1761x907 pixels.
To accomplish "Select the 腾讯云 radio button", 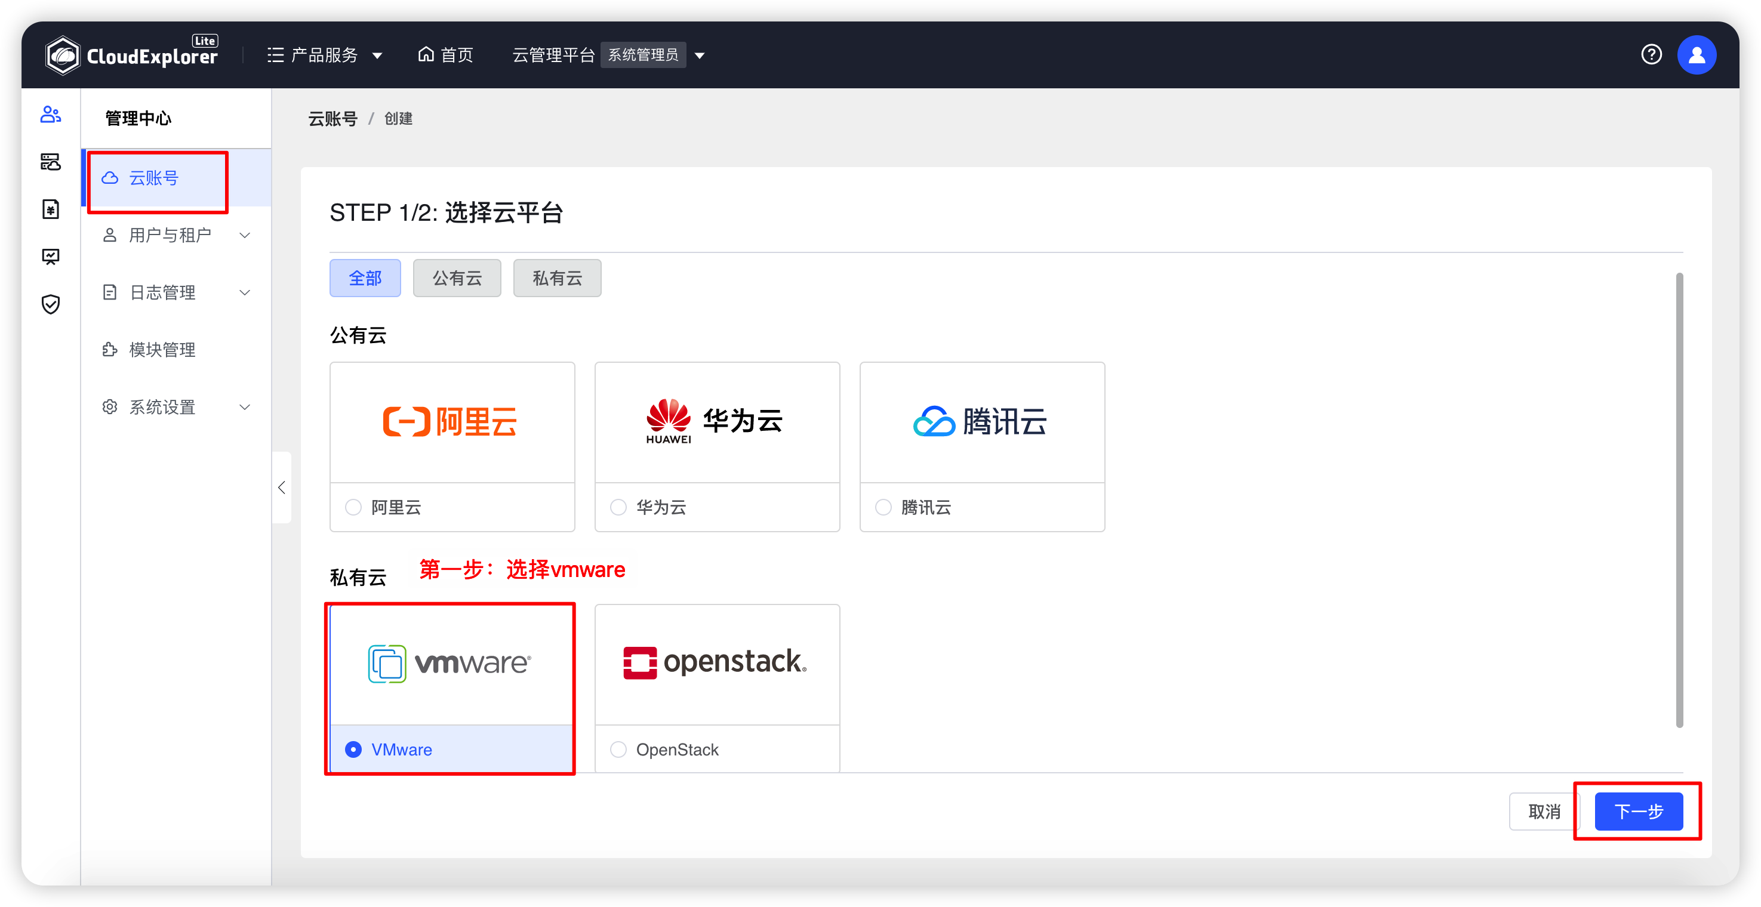I will (x=883, y=507).
